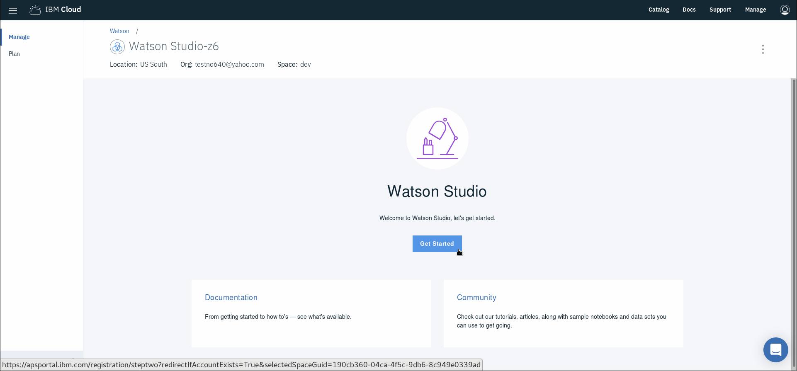The image size is (797, 371).
Task: Click the welcome to Watson Studio message
Action: pos(437,218)
